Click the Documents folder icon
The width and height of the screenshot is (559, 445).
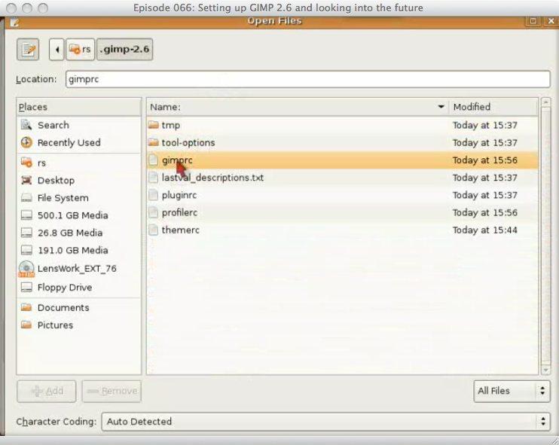click(26, 307)
